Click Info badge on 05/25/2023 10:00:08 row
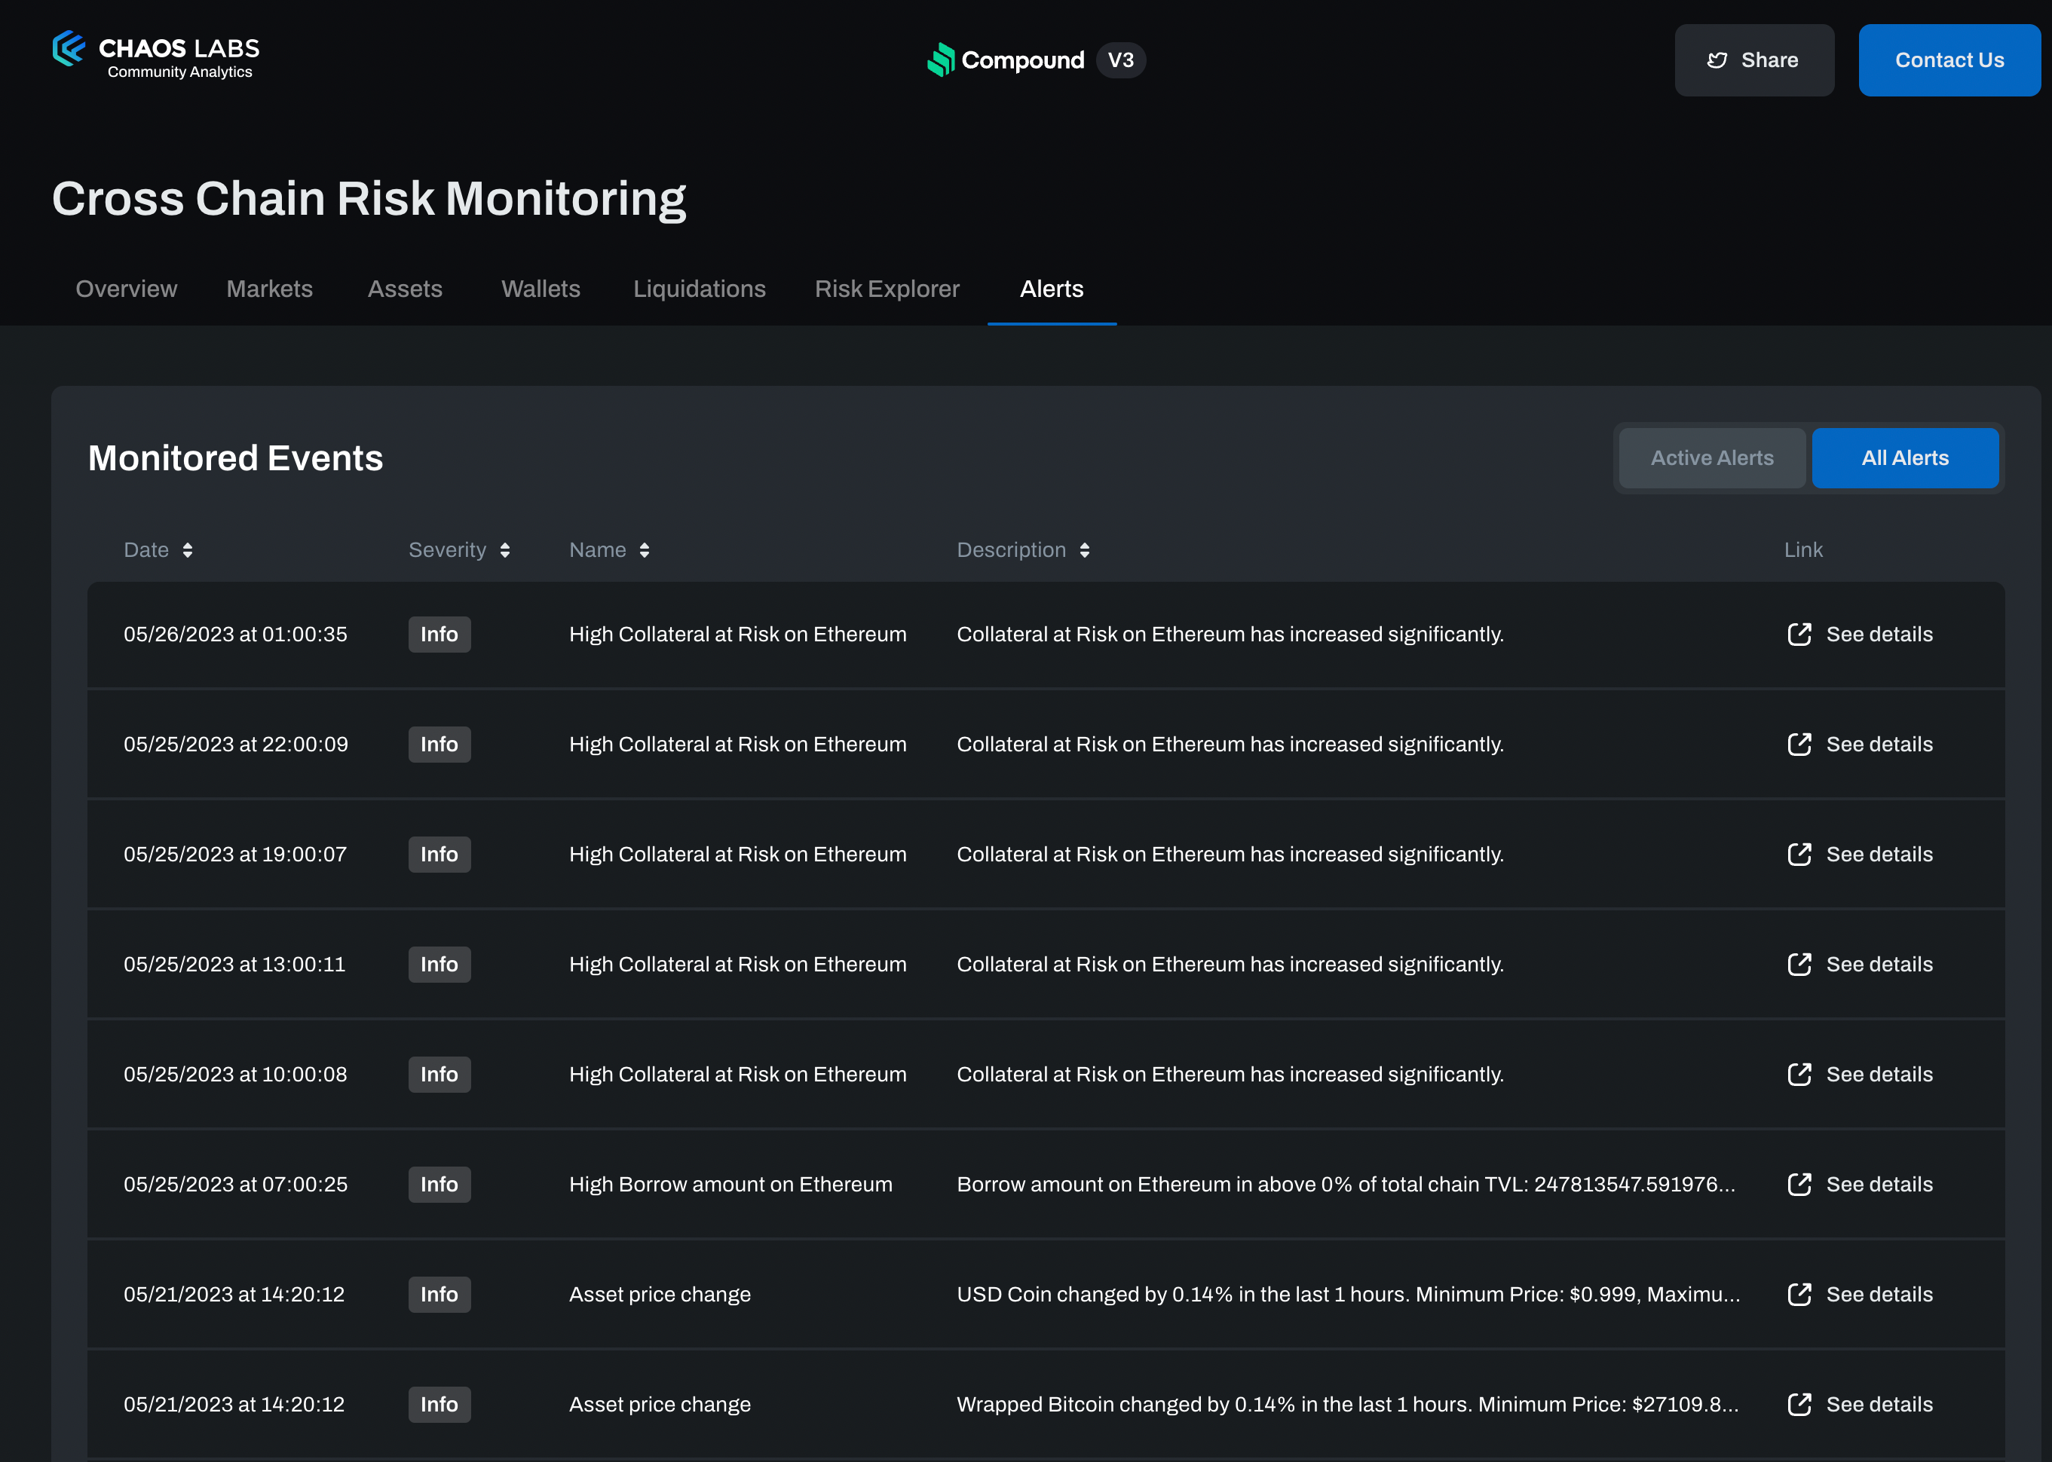This screenshot has width=2052, height=1462. (439, 1075)
